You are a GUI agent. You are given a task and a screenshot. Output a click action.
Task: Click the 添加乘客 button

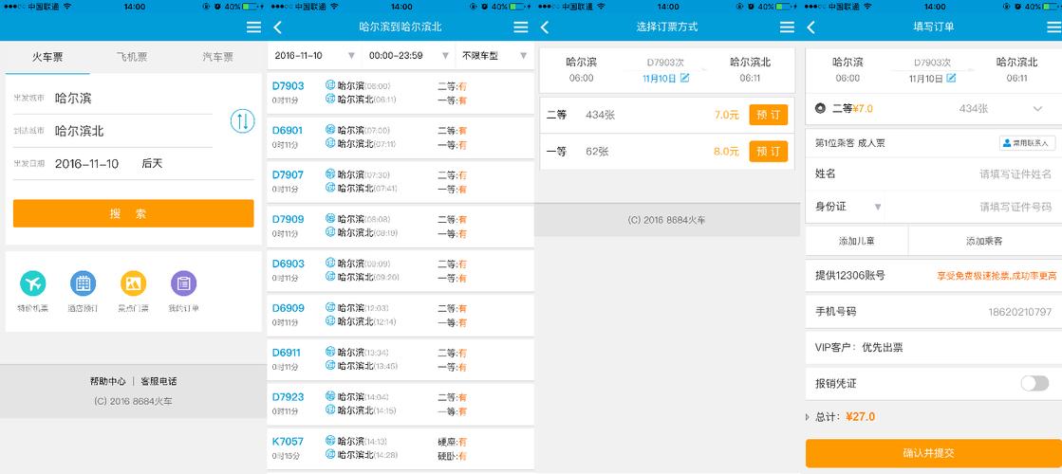coord(985,241)
